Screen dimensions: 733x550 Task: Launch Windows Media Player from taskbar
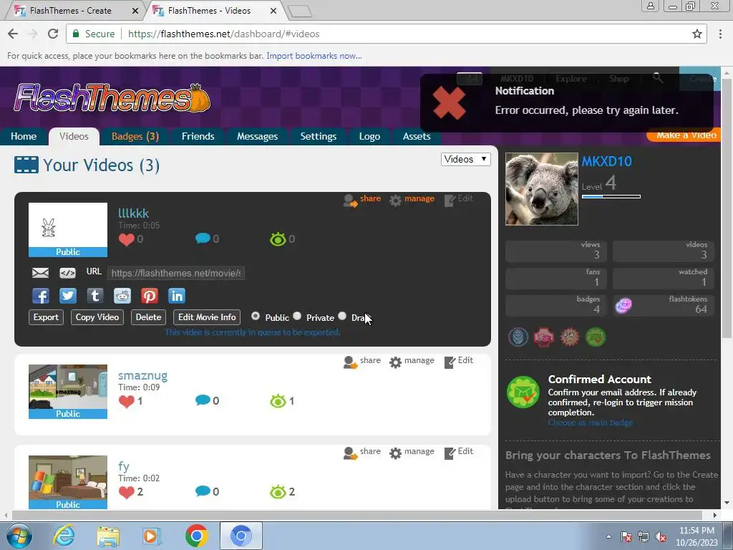click(152, 536)
